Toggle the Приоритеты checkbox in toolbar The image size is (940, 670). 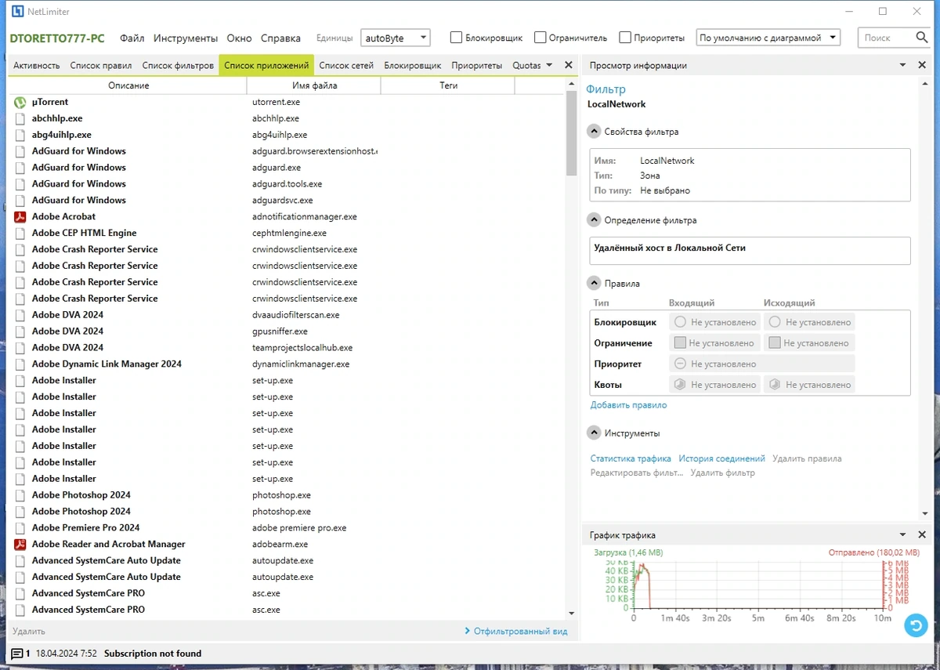pyautogui.click(x=624, y=37)
